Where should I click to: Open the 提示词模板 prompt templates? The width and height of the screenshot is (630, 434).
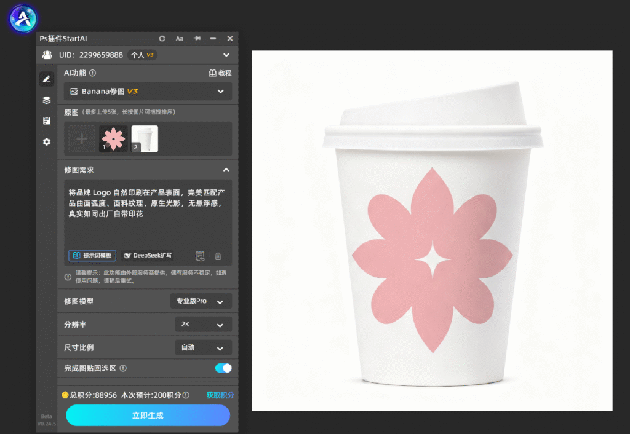point(92,256)
